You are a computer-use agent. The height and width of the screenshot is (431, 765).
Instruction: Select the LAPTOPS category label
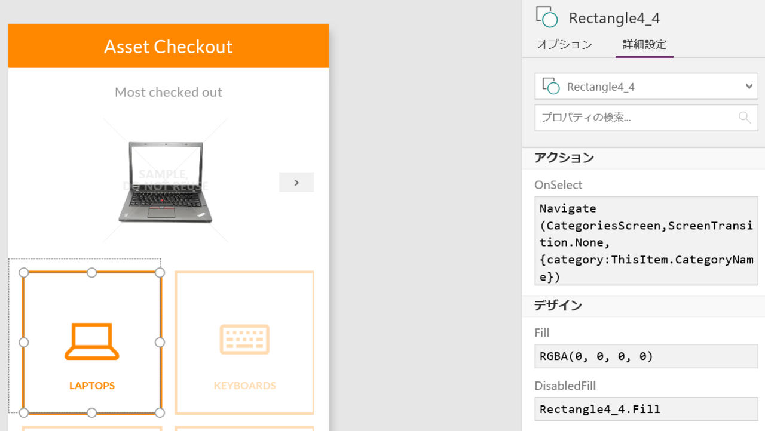(x=92, y=386)
